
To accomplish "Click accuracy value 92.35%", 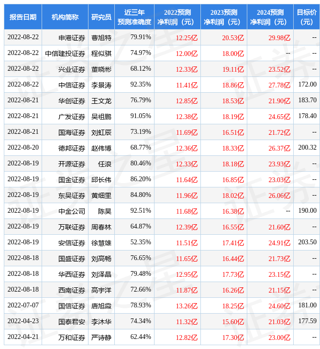I will click(x=141, y=84).
